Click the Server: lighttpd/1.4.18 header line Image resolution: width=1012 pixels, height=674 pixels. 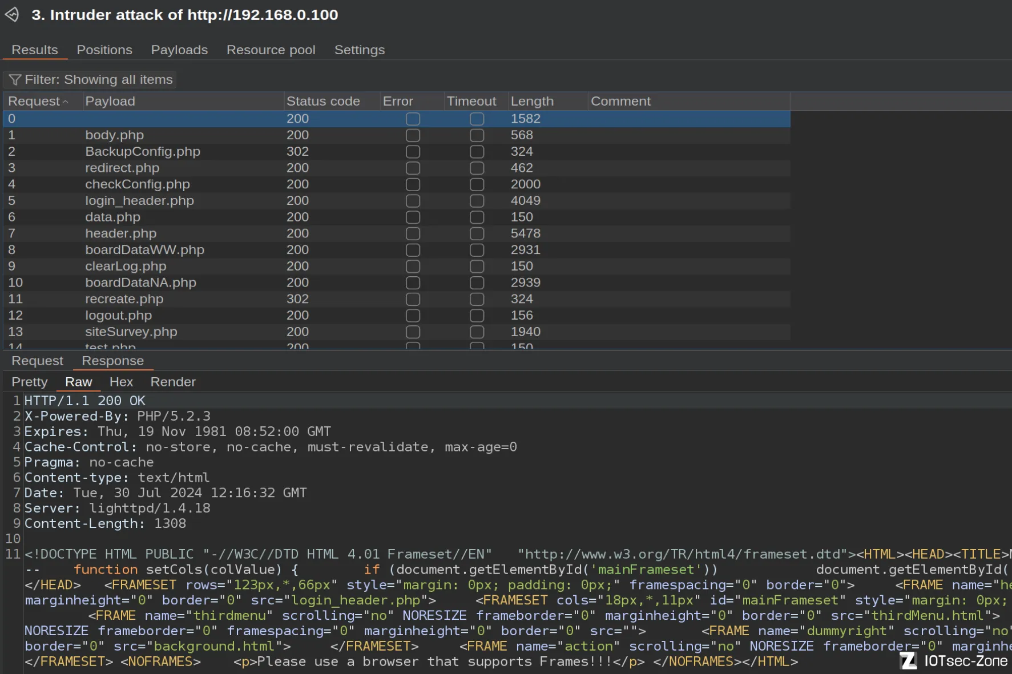(x=117, y=508)
